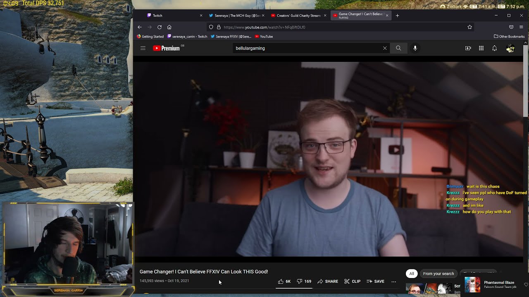Click the video player to pause
The image size is (529, 297).
pos(329,159)
